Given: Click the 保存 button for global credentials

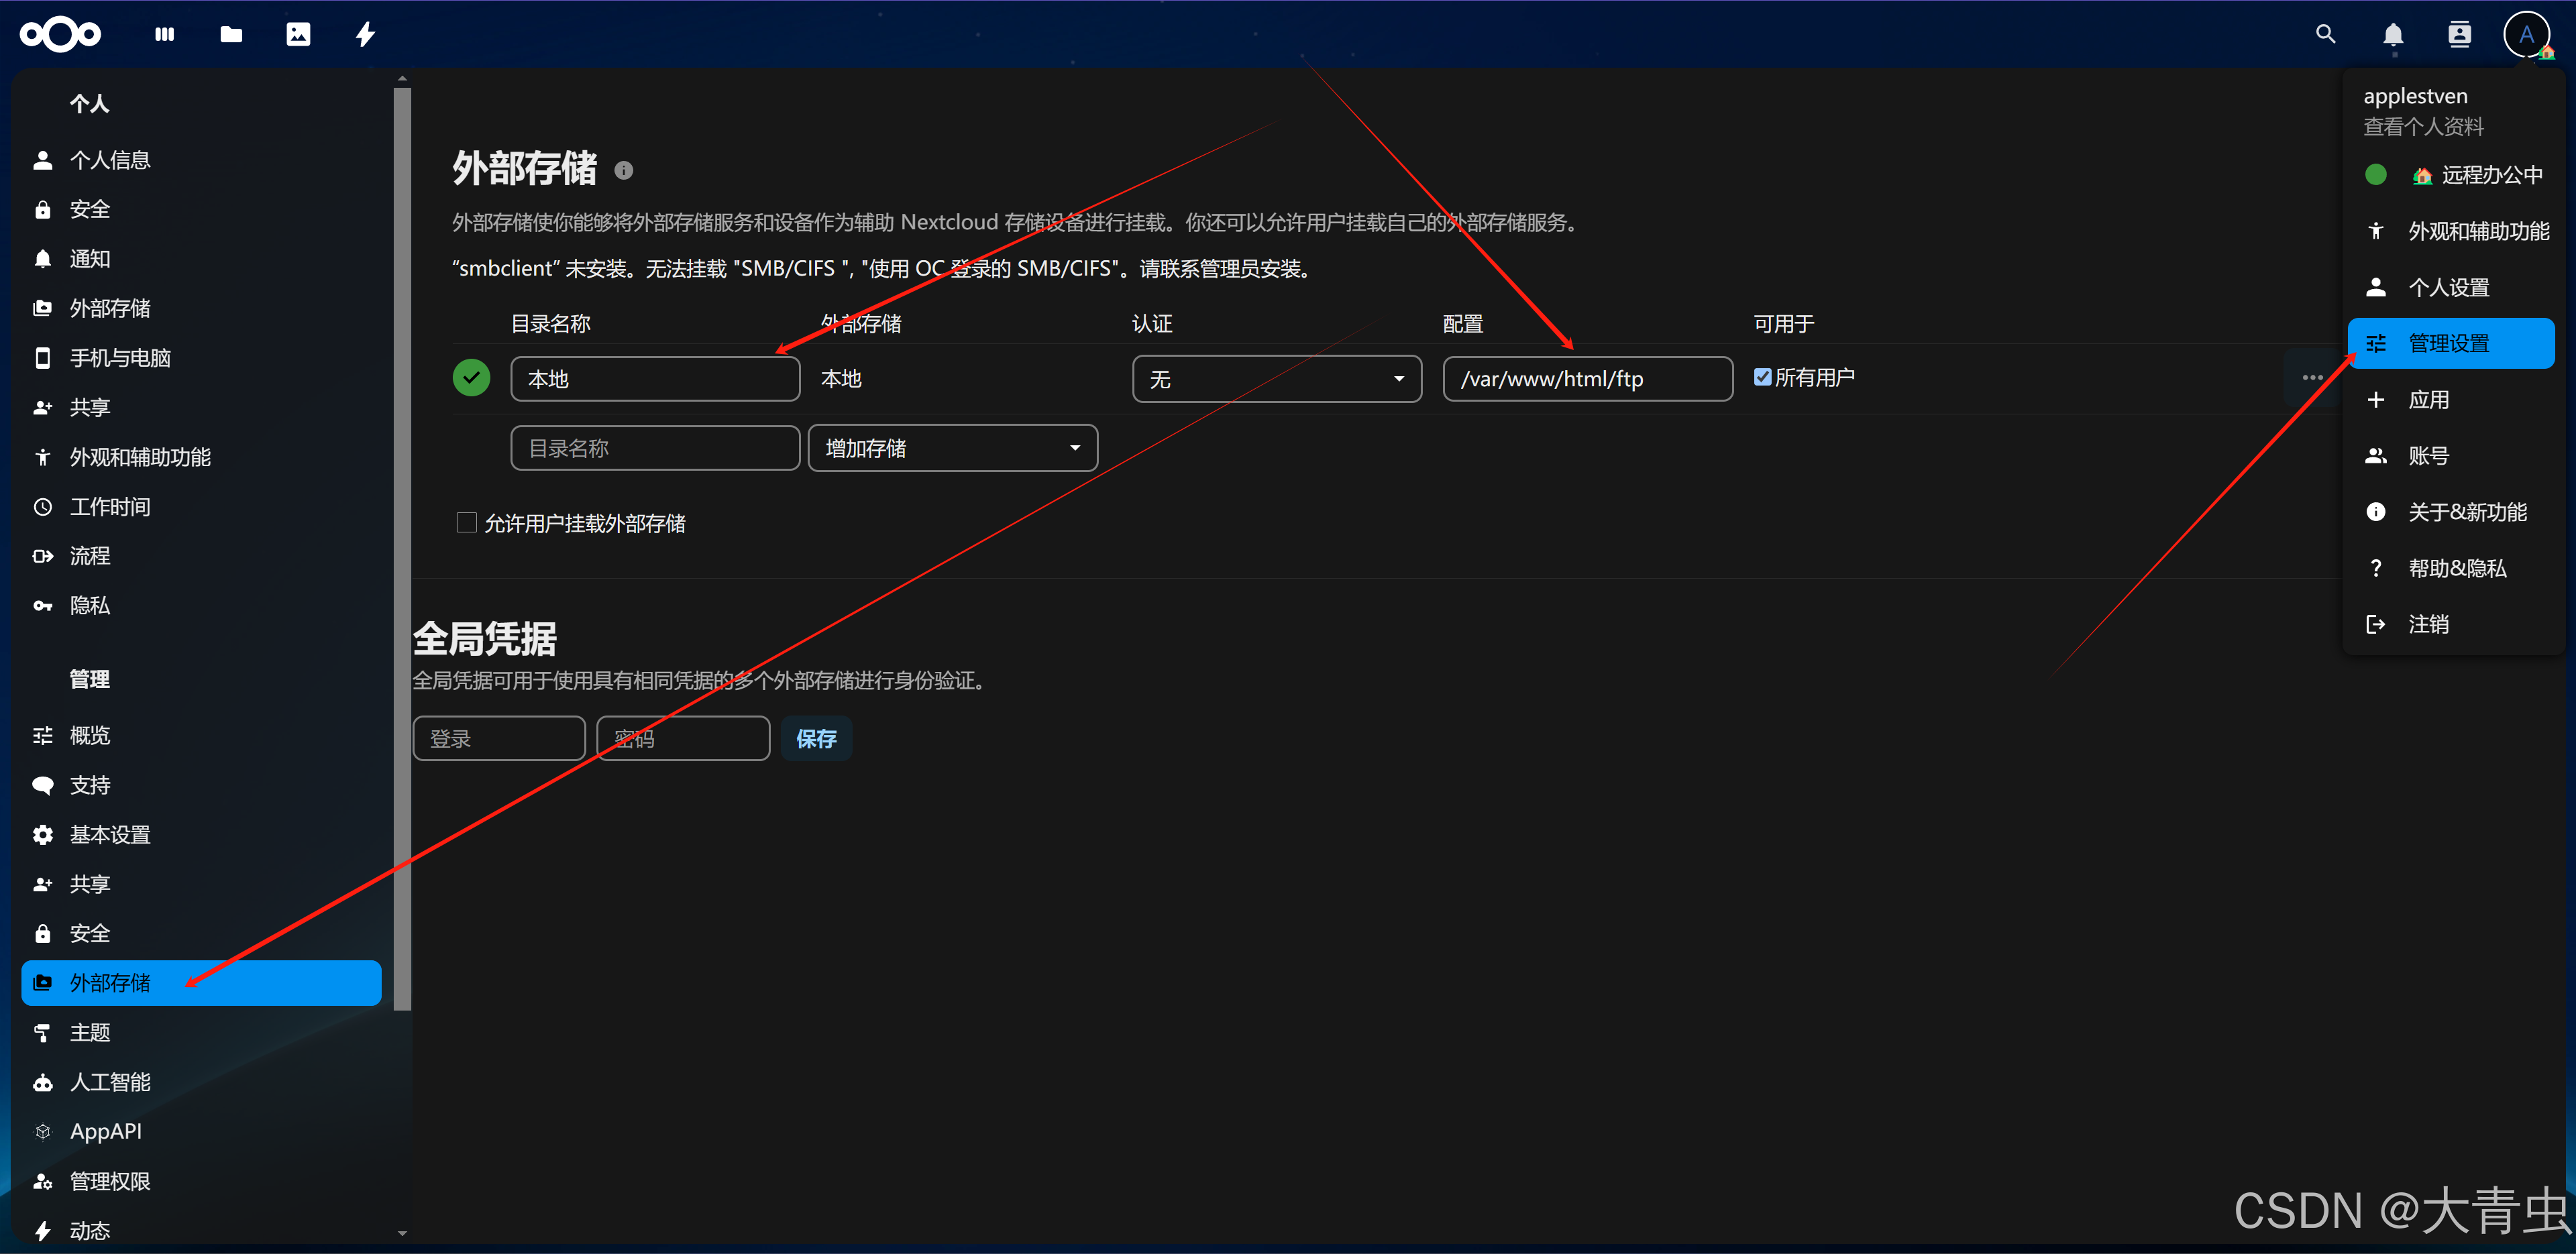Looking at the screenshot, I should (x=816, y=739).
